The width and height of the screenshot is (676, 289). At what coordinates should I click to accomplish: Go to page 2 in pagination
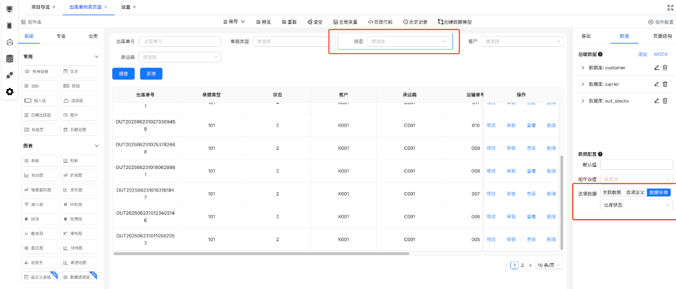[522, 265]
